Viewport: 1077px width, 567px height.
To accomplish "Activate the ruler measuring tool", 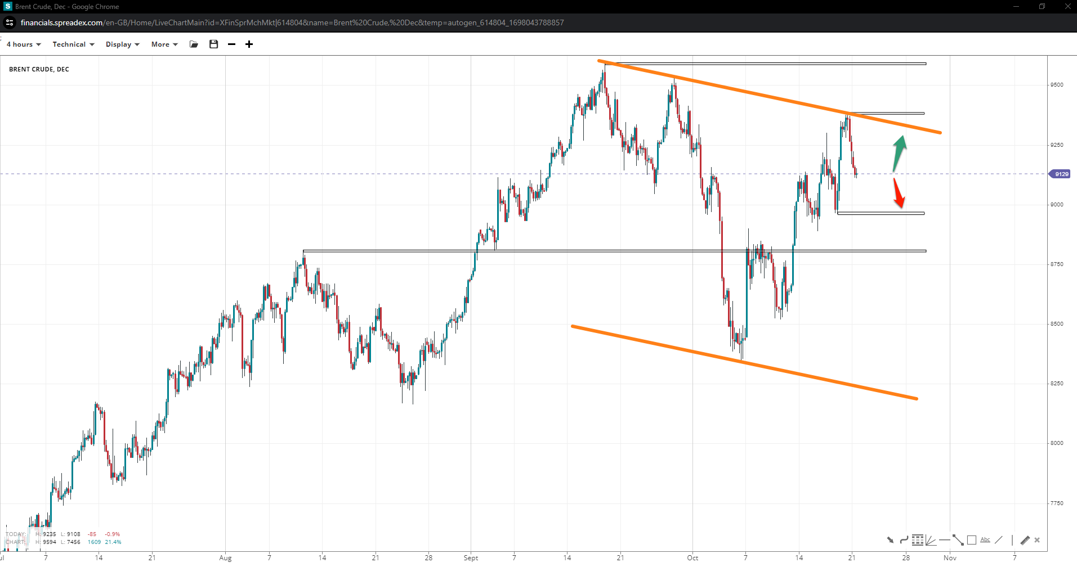I will click(1025, 540).
